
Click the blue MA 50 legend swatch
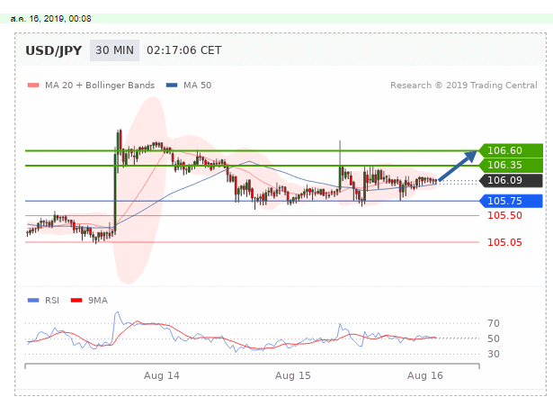172,86
